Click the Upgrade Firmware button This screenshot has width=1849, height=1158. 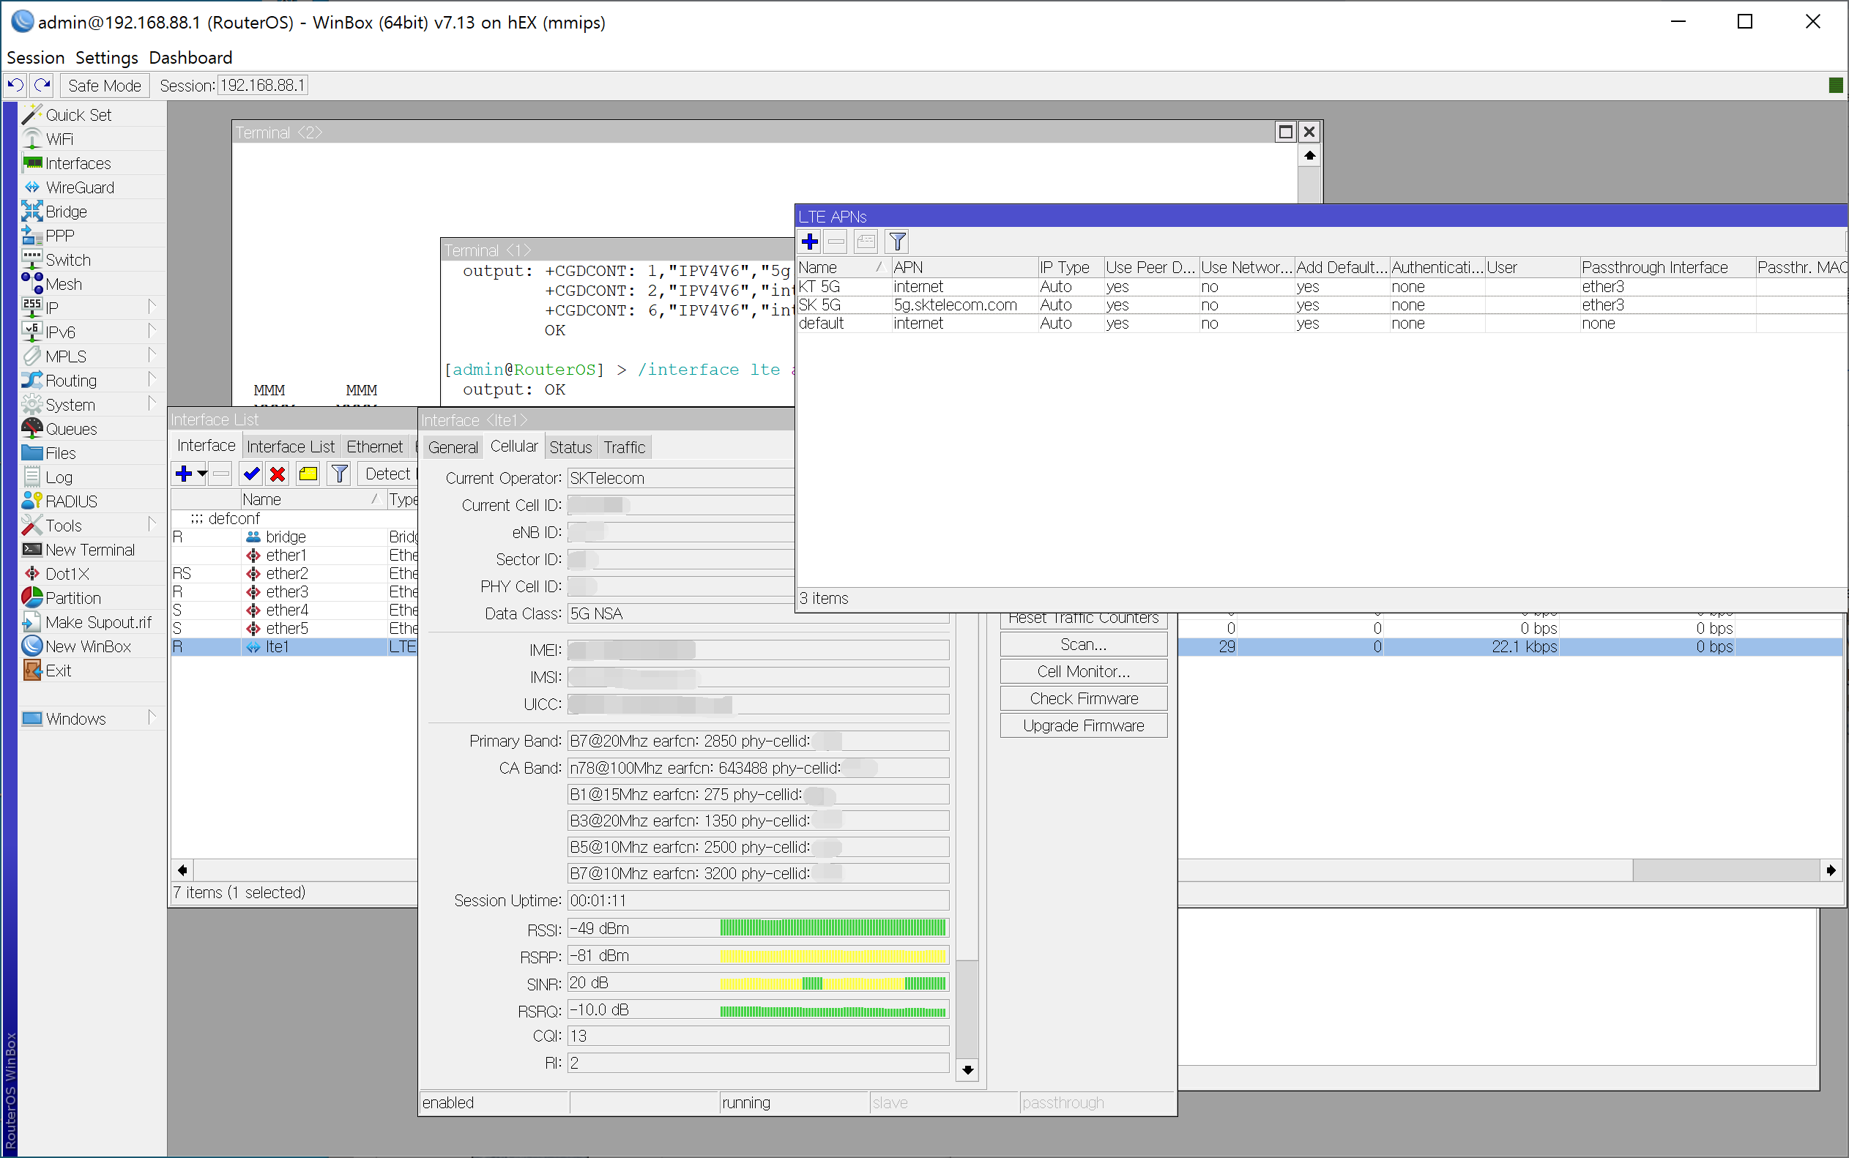[x=1083, y=726]
